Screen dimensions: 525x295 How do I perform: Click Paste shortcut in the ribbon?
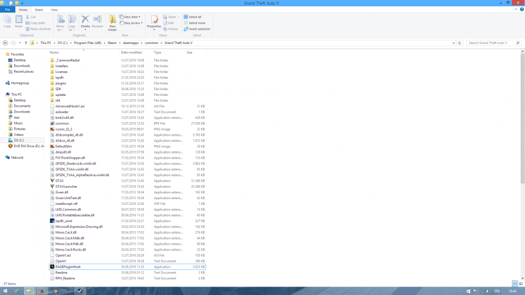click(38, 29)
